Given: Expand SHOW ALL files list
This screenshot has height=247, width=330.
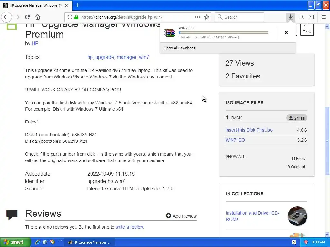Looking at the screenshot, I should [235, 157].
